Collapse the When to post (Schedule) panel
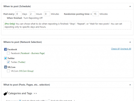Screen dimensions: 135x101 (x=130, y=6)
